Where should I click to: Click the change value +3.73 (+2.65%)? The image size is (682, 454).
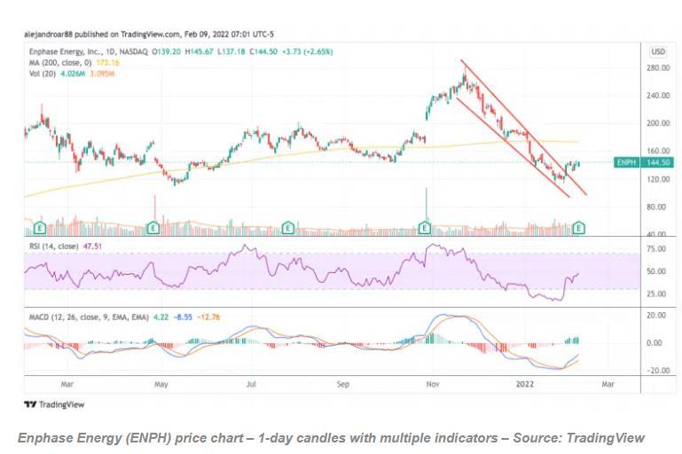click(x=307, y=51)
